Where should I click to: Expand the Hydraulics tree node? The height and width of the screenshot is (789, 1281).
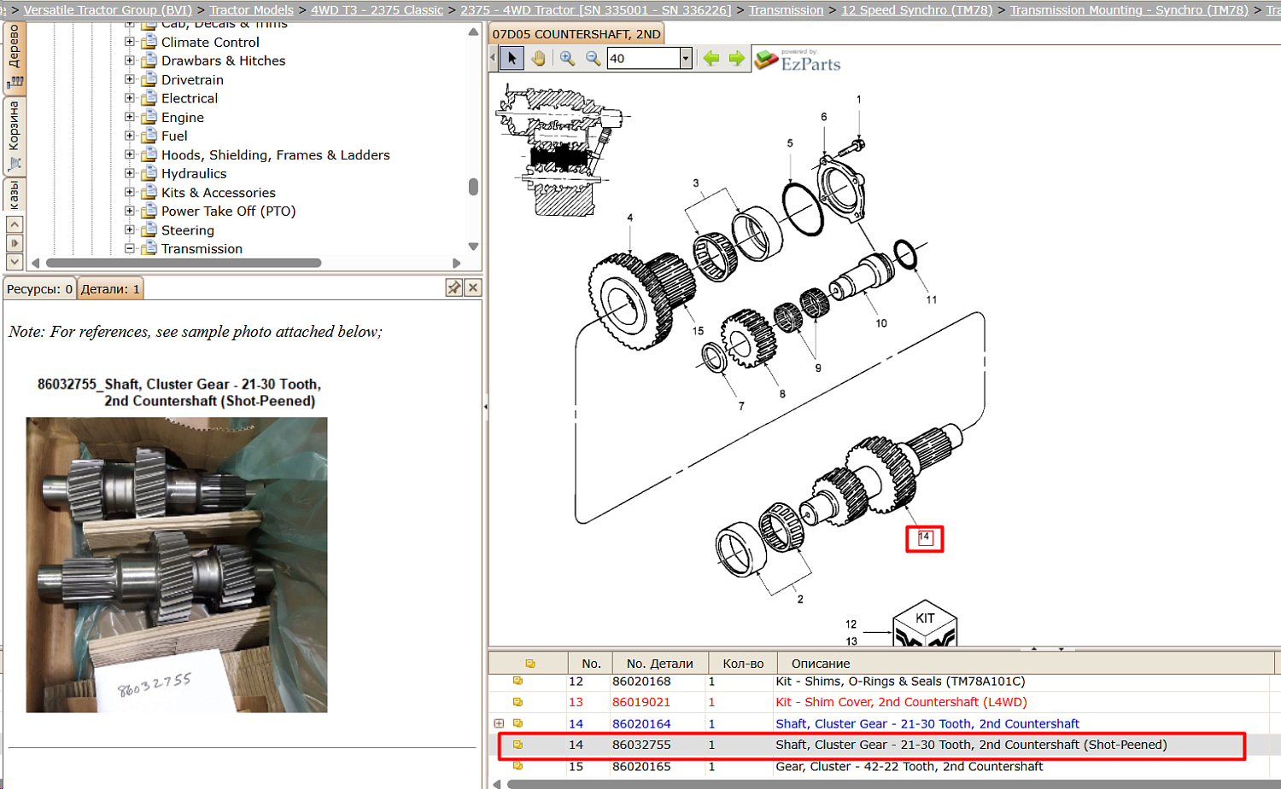pos(130,173)
